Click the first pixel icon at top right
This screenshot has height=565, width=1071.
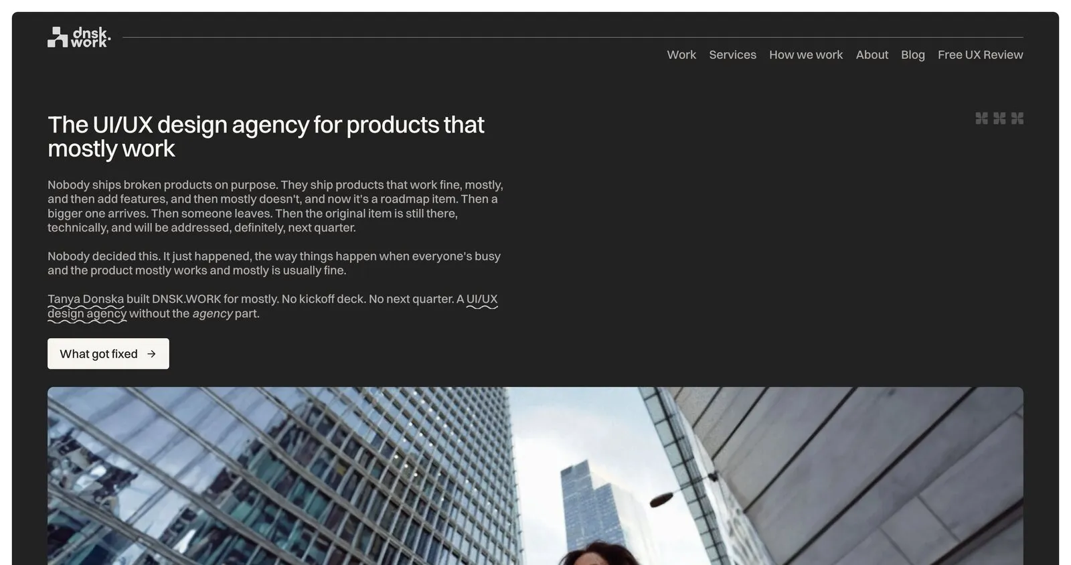tap(981, 118)
